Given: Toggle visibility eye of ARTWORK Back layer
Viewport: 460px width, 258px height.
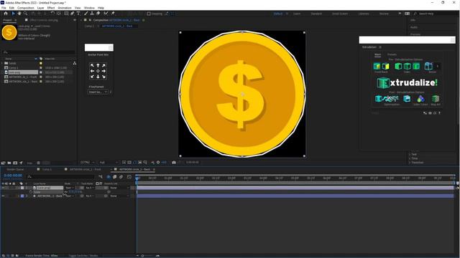Looking at the screenshot, I should [3, 196].
